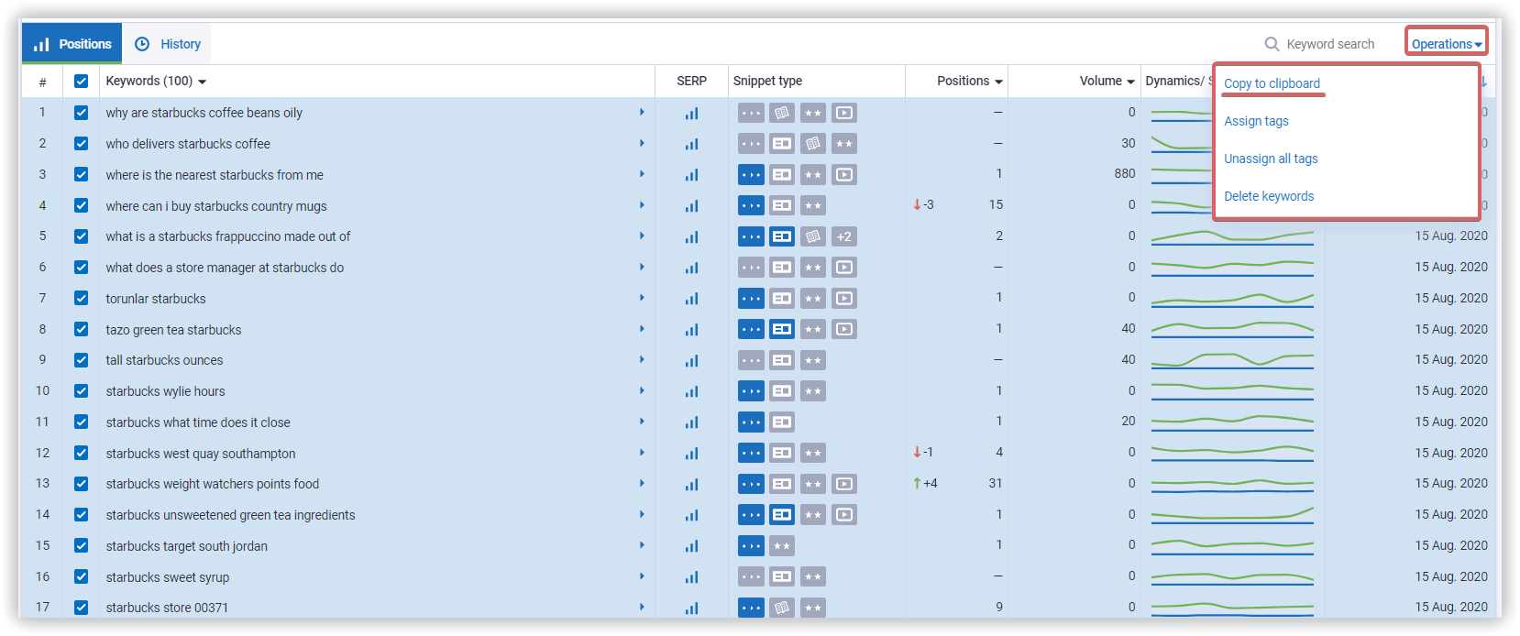Click '+2' snippet badge in 'what is a starbucks frappuccino' row
This screenshot has height=636, width=1520.
pyautogui.click(x=844, y=236)
